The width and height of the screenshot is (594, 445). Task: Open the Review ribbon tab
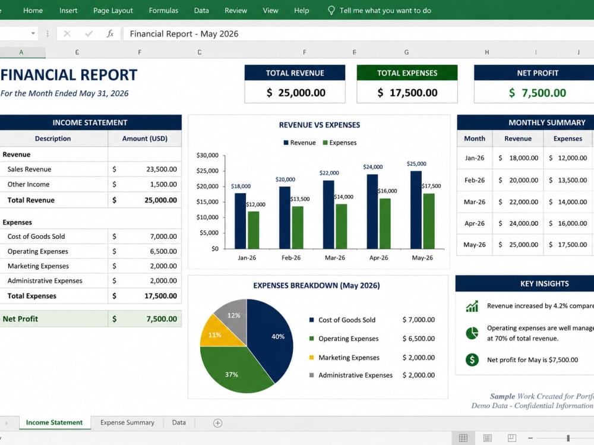[x=236, y=11]
